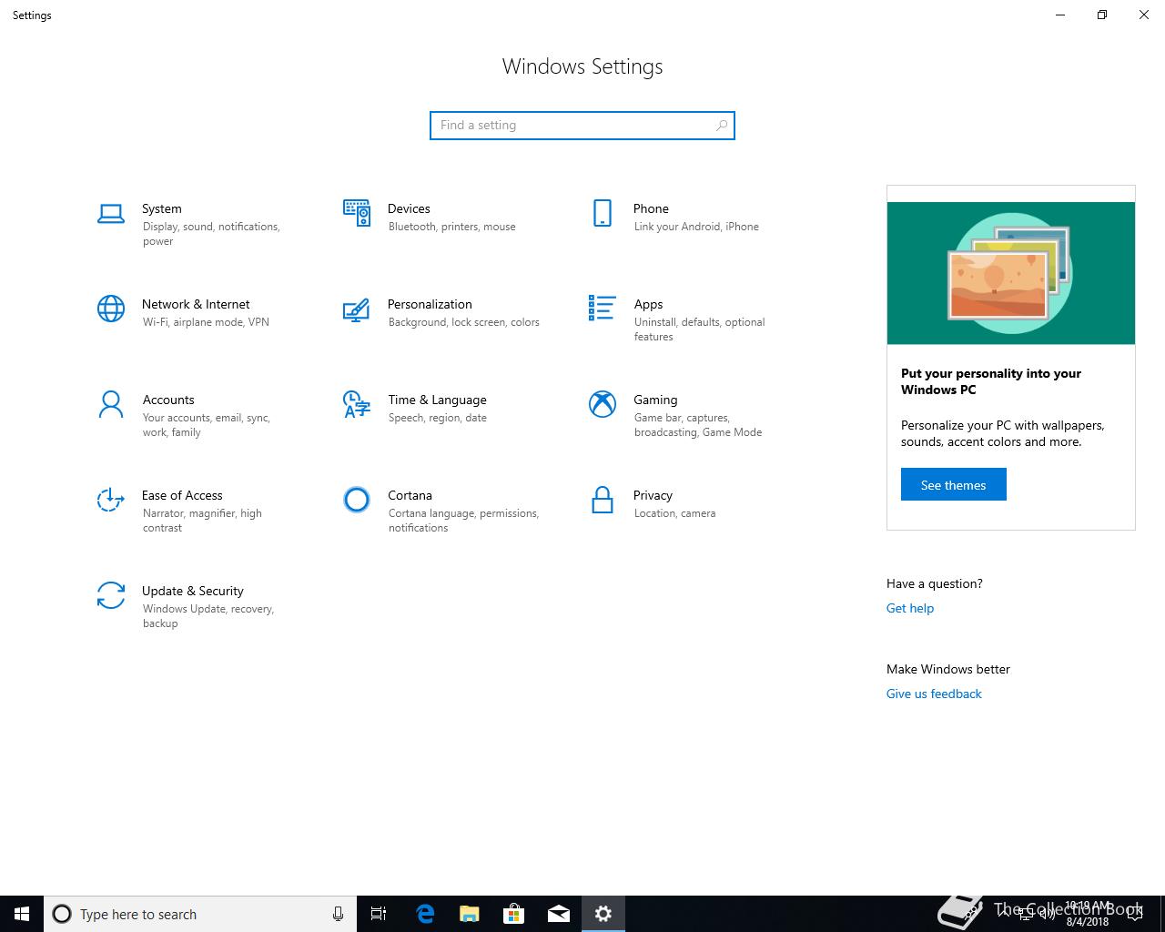The height and width of the screenshot is (932, 1165).
Task: Click 'Narrator, magnifier, high contrast' description
Action: tap(202, 521)
